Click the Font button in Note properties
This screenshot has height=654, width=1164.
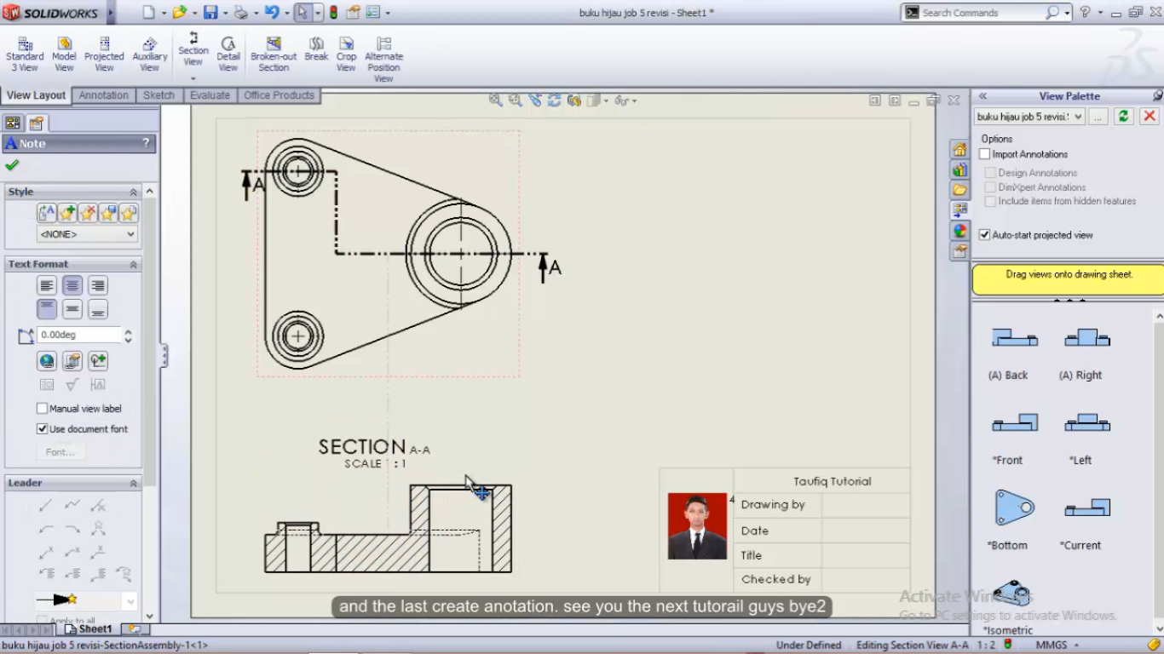60,451
